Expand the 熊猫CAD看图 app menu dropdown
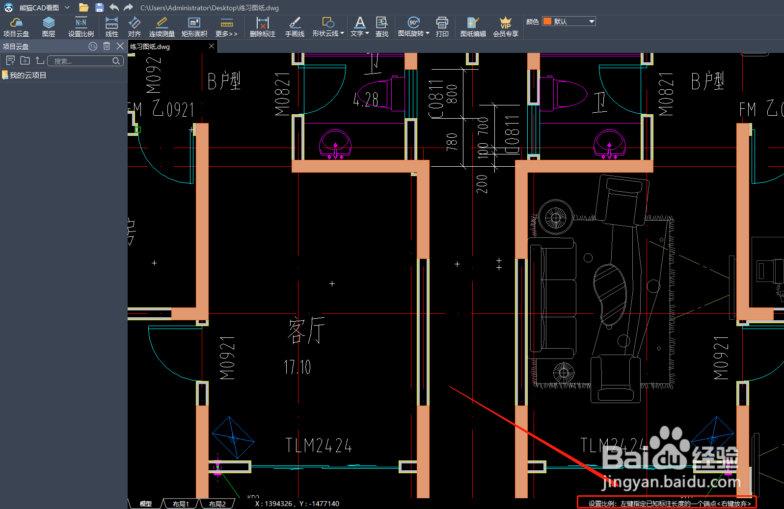 coord(67,7)
